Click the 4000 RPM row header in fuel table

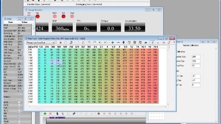coord(30,85)
